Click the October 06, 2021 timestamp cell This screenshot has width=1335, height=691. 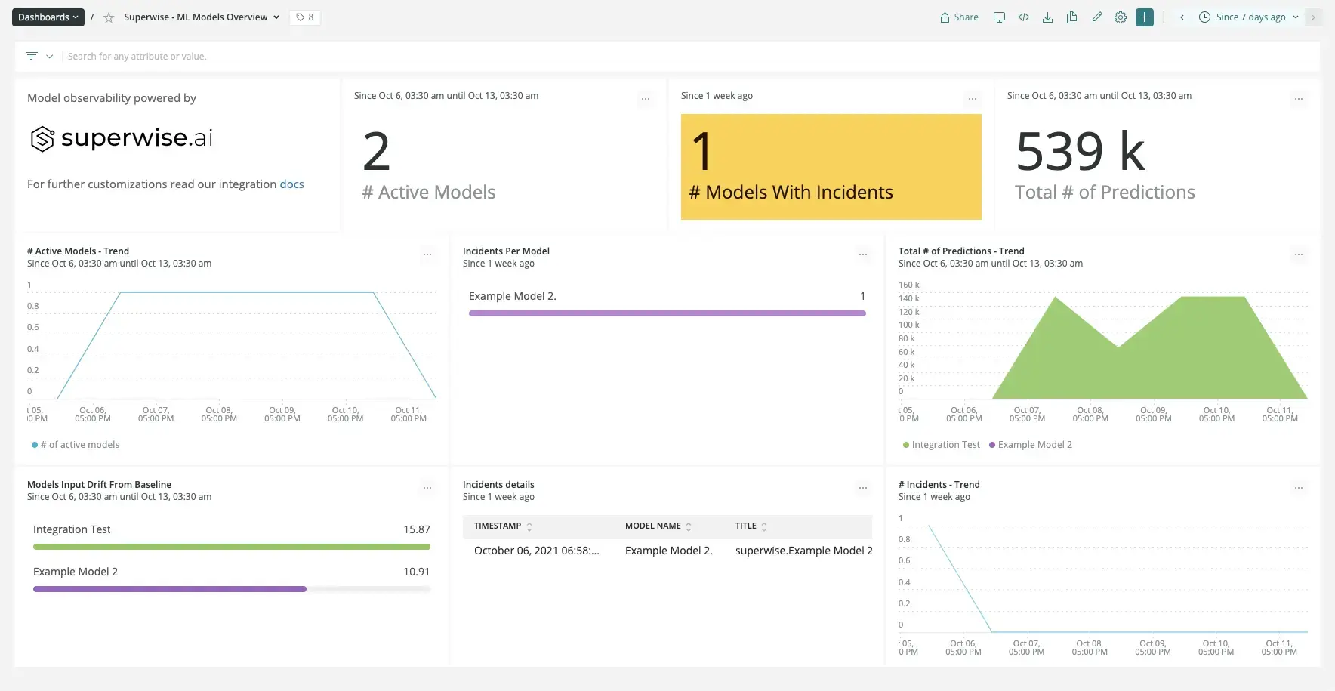(x=537, y=551)
